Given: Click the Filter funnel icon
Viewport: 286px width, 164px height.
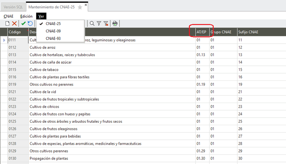Looking at the screenshot, I should tap(99, 24).
